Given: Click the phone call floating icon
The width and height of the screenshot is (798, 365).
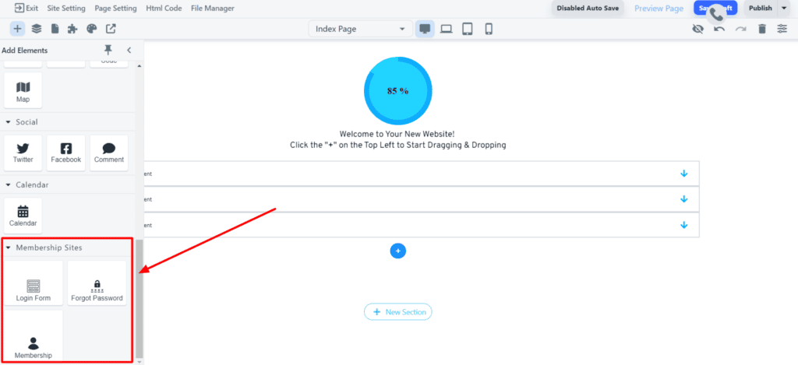Looking at the screenshot, I should pyautogui.click(x=717, y=14).
